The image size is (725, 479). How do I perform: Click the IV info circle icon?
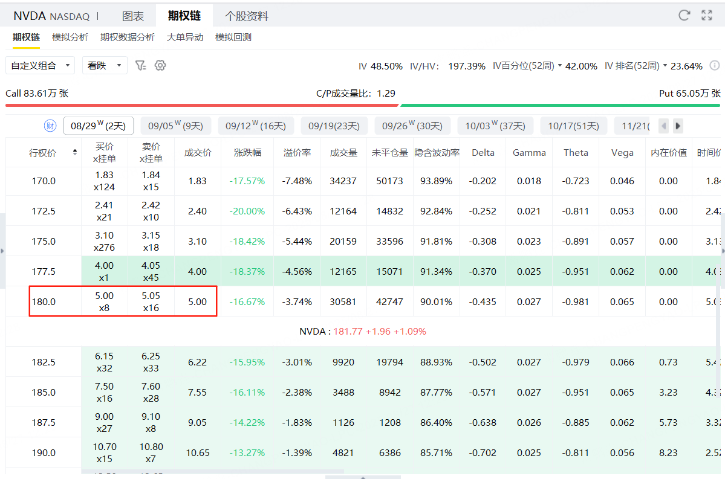pyautogui.click(x=715, y=66)
